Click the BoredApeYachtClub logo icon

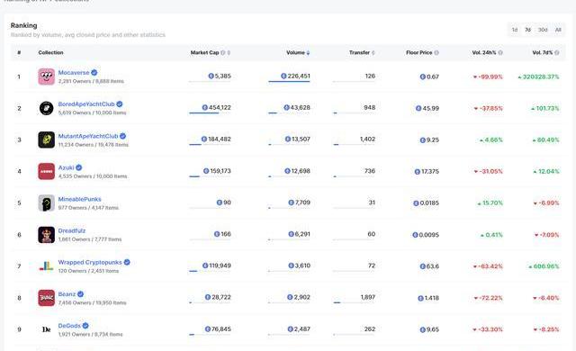[46, 108]
